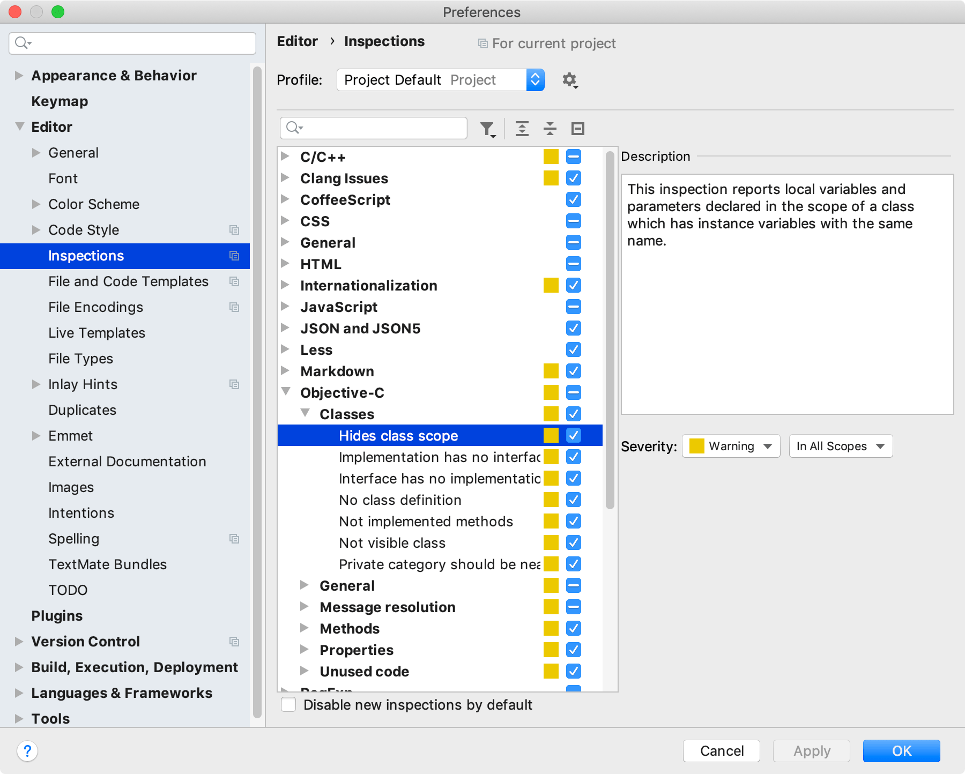The image size is (965, 774).
Task: Click the yellow swatch on Internationalization row
Action: [551, 285]
